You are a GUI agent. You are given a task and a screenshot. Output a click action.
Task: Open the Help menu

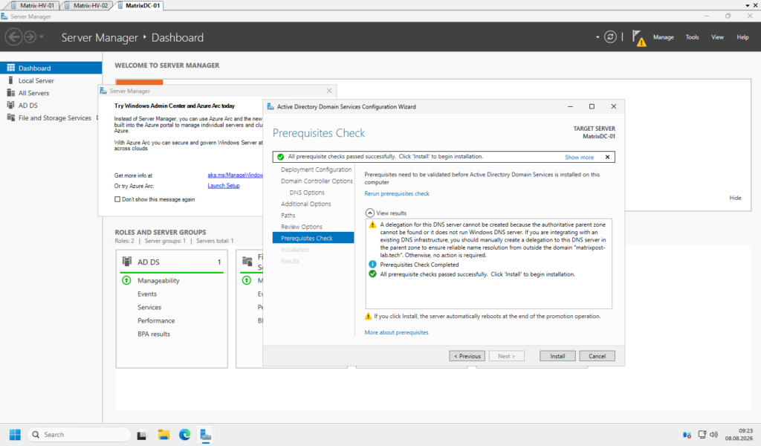[x=742, y=37]
